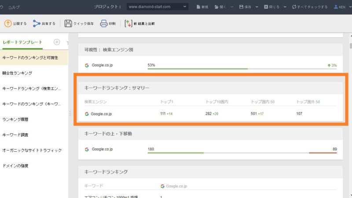The width and height of the screenshot is (352, 198).
Task: Click the Save (保存) disk icon
Action: (x=241, y=7)
